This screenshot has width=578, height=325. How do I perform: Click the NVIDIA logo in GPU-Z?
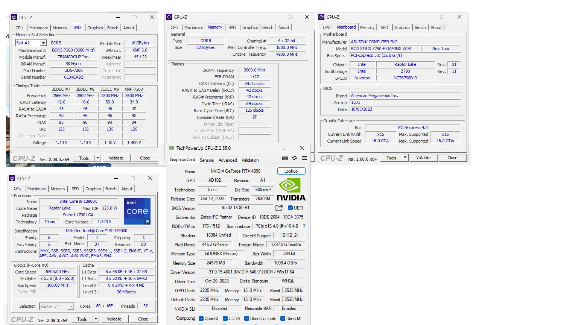[x=291, y=190]
